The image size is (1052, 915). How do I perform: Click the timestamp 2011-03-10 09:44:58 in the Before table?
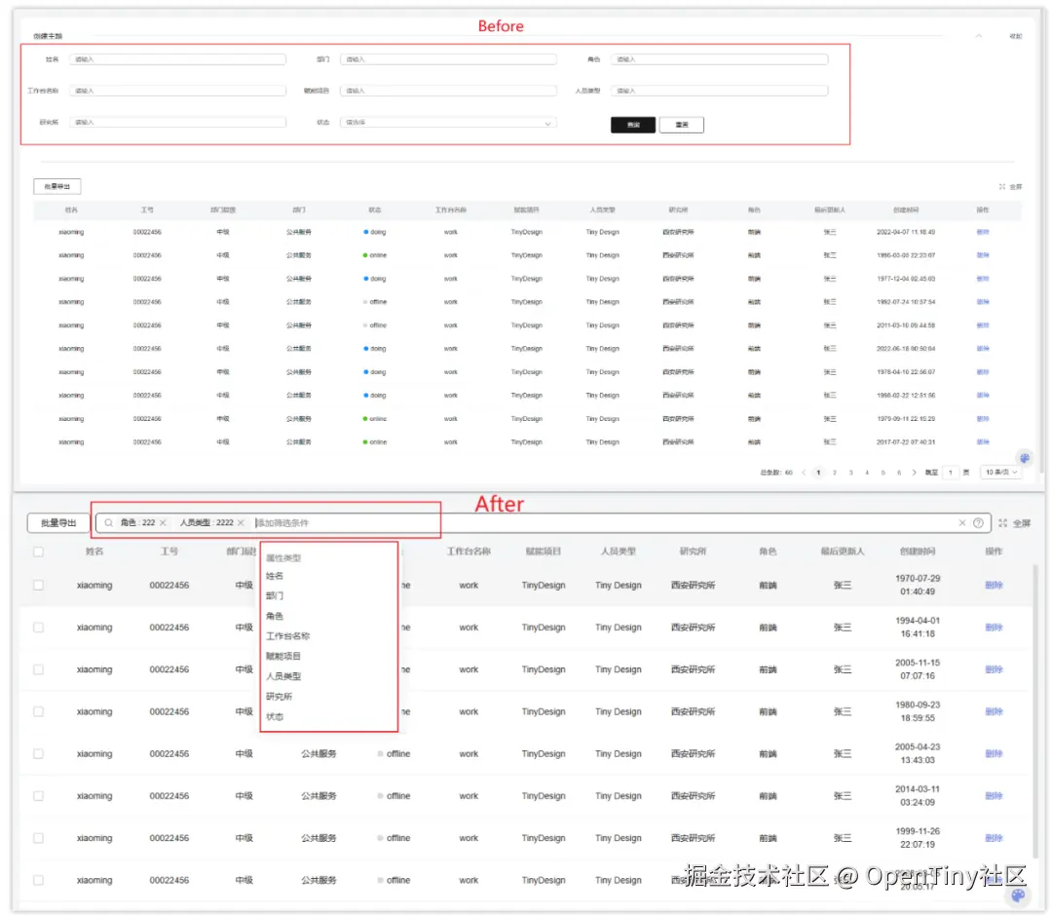point(906,325)
